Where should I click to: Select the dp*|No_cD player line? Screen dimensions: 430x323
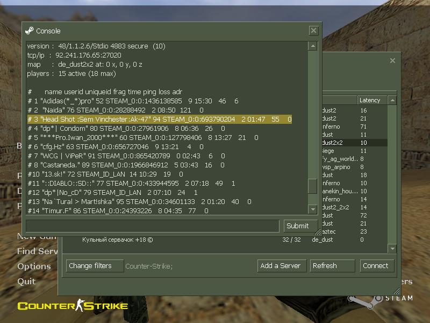112,193
